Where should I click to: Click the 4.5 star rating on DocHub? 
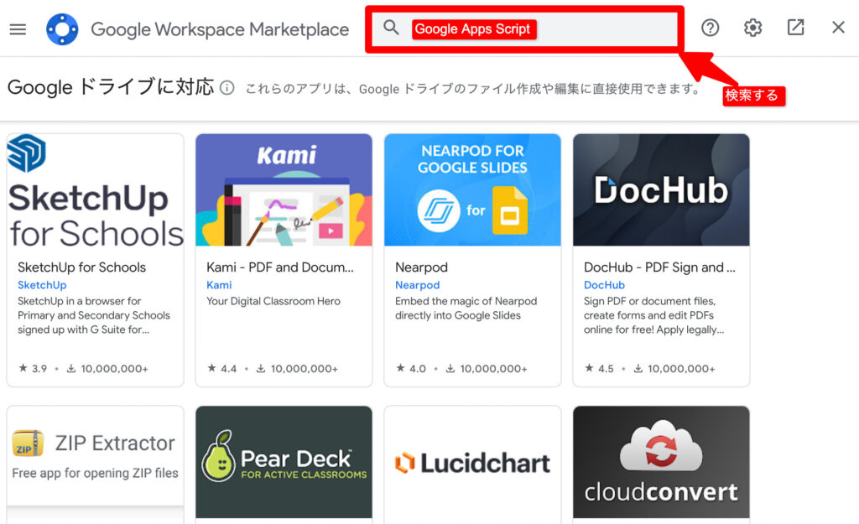pyautogui.click(x=599, y=369)
